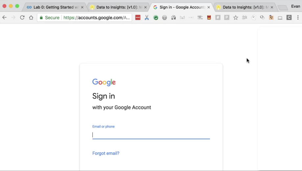The image size is (302, 171).
Task: Open the gray P extension icon
Action: (x=227, y=17)
